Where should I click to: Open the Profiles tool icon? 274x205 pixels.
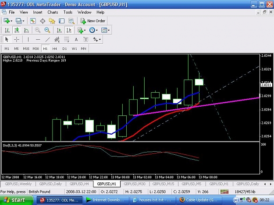pyautogui.click(x=18, y=21)
